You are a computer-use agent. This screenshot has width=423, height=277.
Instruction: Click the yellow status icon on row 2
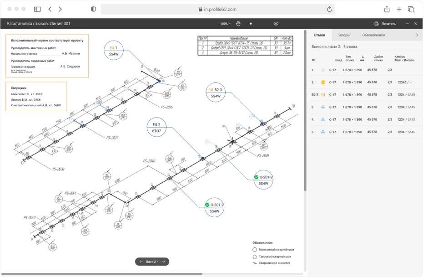pyautogui.click(x=323, y=82)
